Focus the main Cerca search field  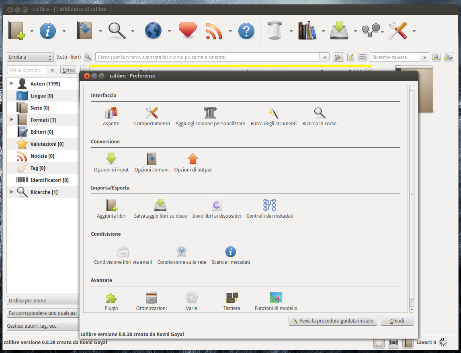[207, 57]
